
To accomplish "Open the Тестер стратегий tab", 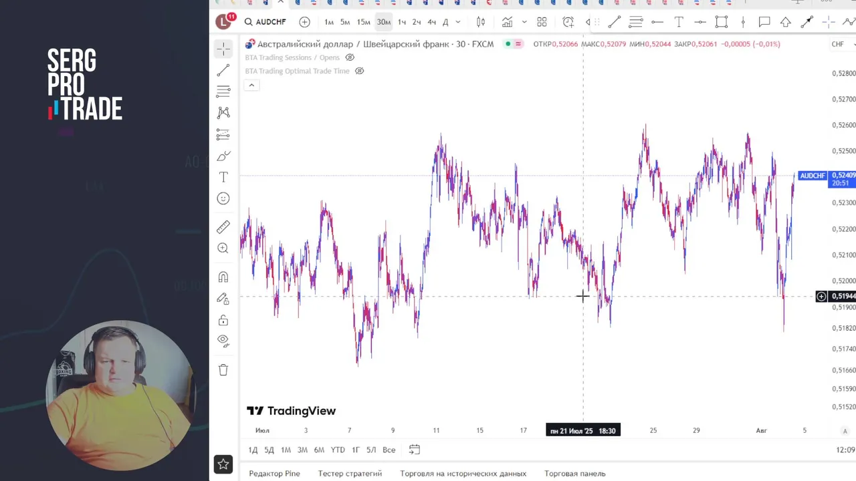I will point(350,474).
